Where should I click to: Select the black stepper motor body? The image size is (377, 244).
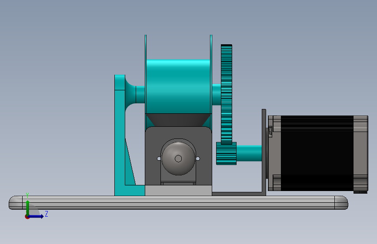point(317,153)
